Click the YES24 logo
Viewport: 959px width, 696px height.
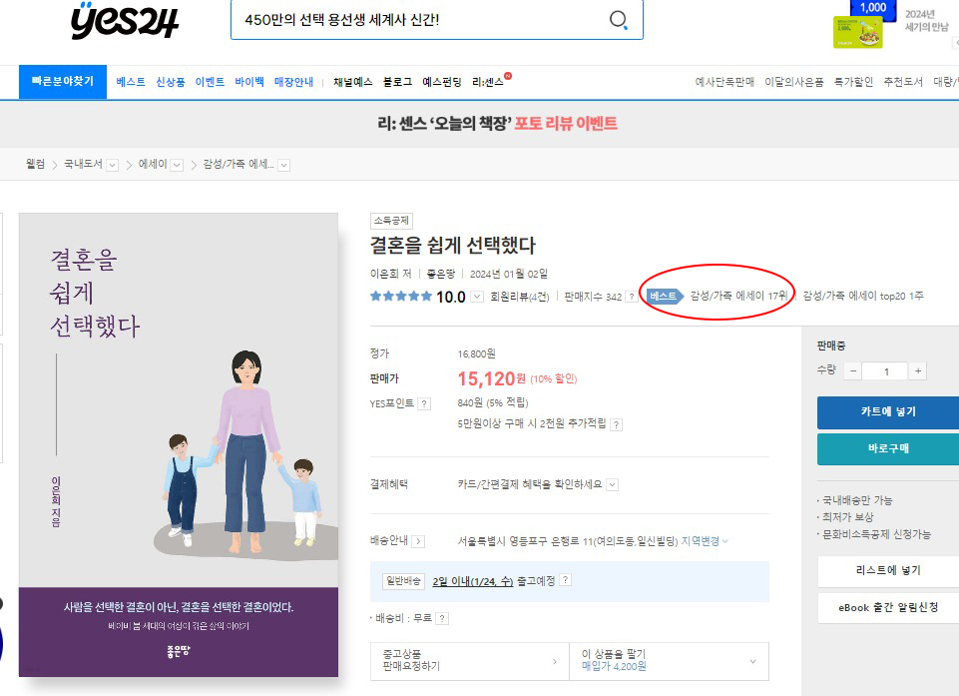tap(125, 20)
